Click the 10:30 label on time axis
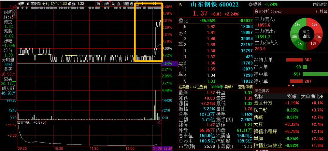 (x=58, y=149)
